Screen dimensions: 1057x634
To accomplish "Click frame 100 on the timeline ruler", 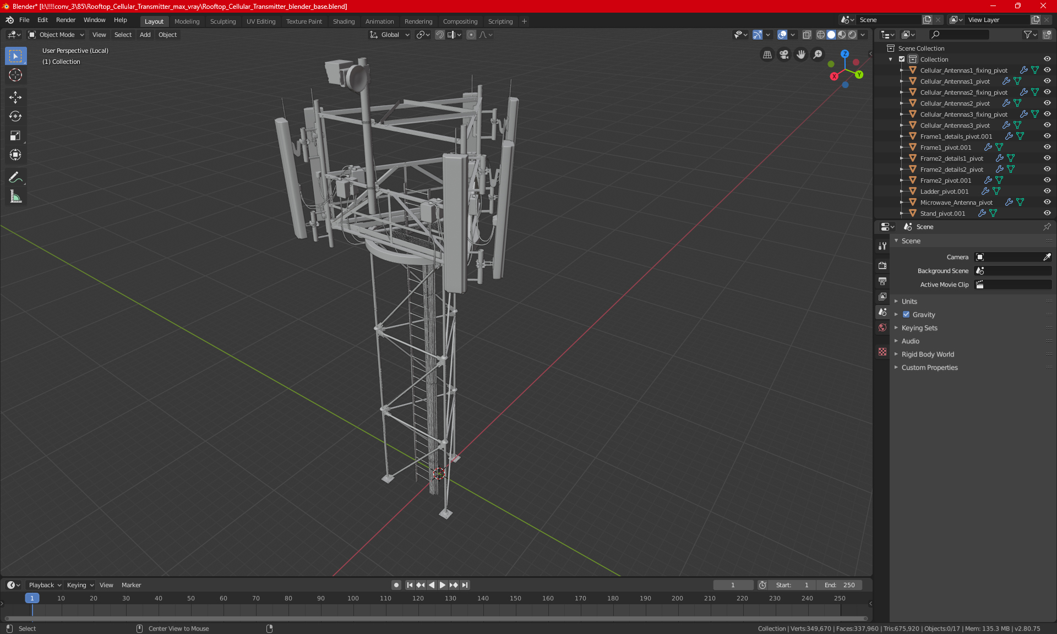I will point(353,598).
